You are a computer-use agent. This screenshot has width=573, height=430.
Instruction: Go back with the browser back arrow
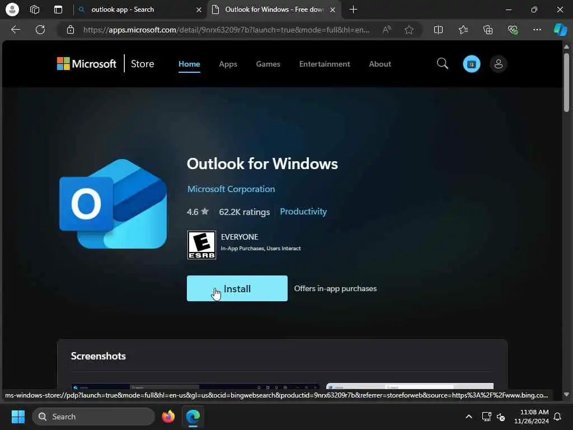pos(15,30)
